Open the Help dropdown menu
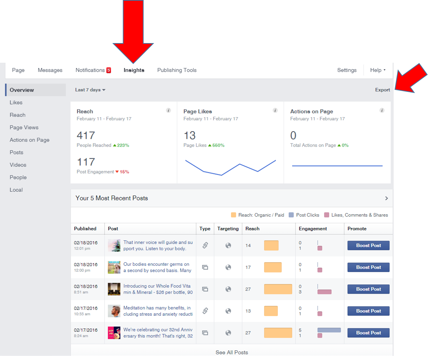 (377, 70)
